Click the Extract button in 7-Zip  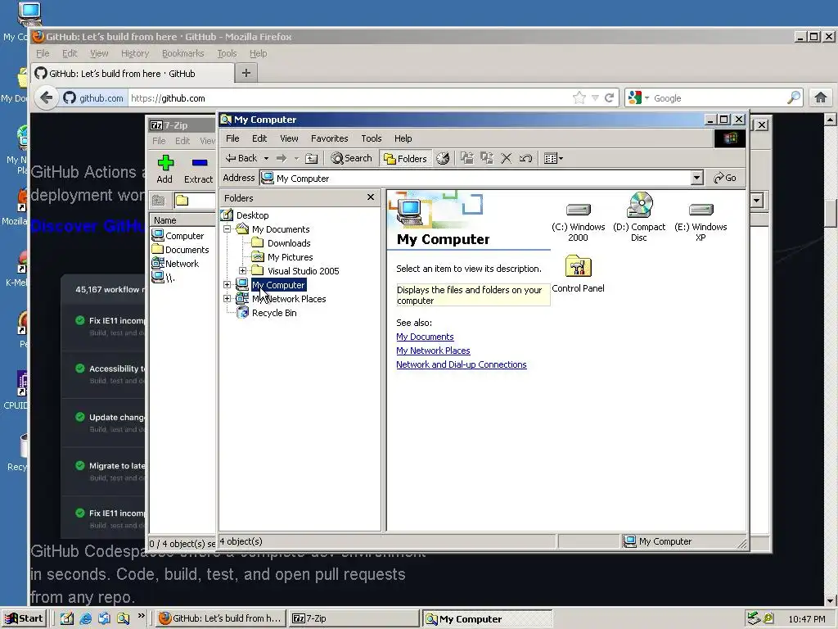(x=198, y=169)
